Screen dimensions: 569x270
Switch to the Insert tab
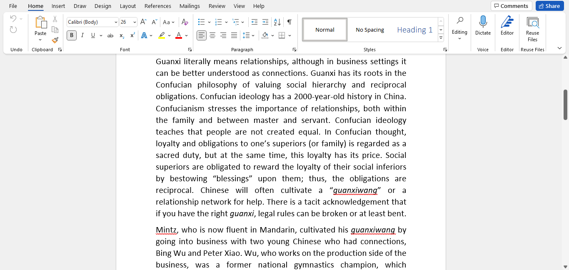[x=58, y=6]
